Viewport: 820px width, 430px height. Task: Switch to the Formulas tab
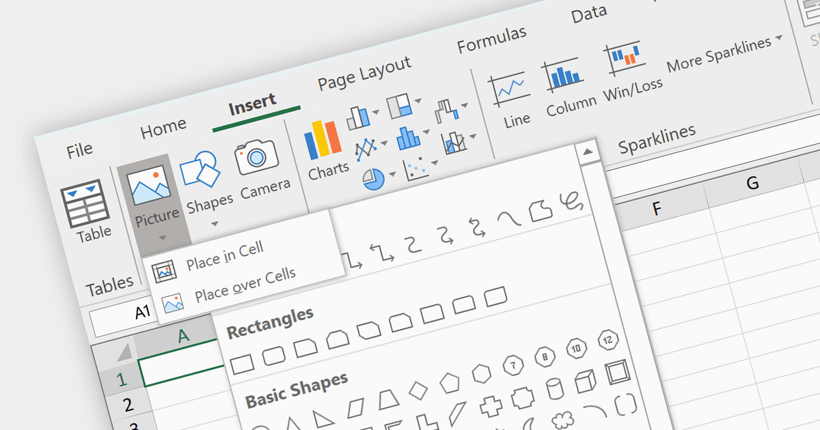[492, 41]
